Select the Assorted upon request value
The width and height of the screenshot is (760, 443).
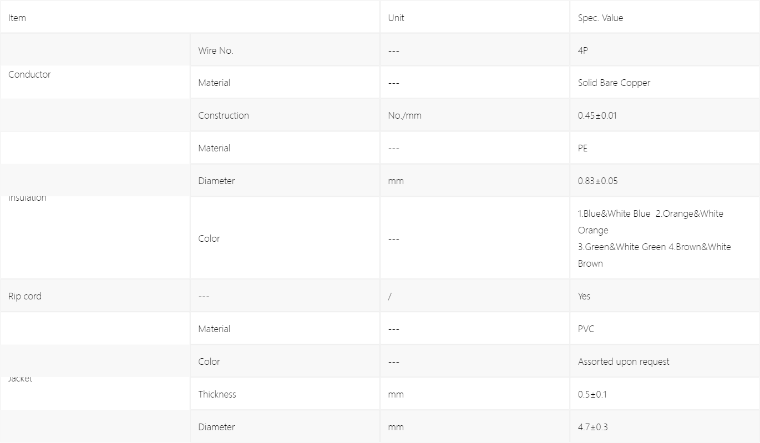tap(624, 361)
